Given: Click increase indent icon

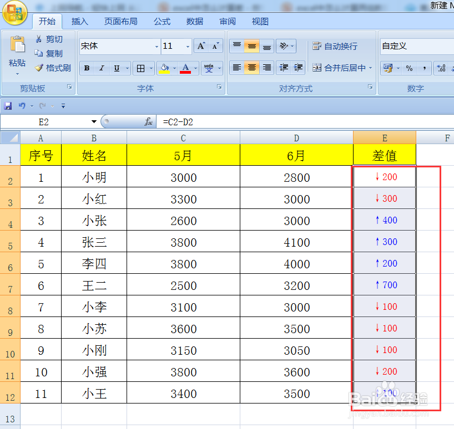Looking at the screenshot, I should point(298,68).
